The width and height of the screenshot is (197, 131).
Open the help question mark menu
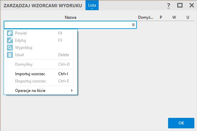pyautogui.click(x=168, y=6)
